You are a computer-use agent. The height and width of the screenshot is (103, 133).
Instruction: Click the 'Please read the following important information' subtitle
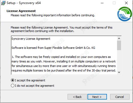53,15
